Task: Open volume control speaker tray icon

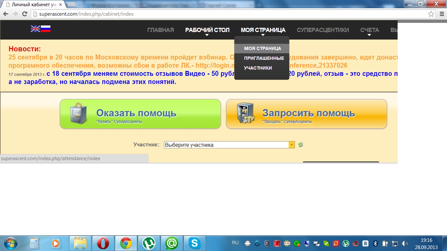Action: point(405,243)
